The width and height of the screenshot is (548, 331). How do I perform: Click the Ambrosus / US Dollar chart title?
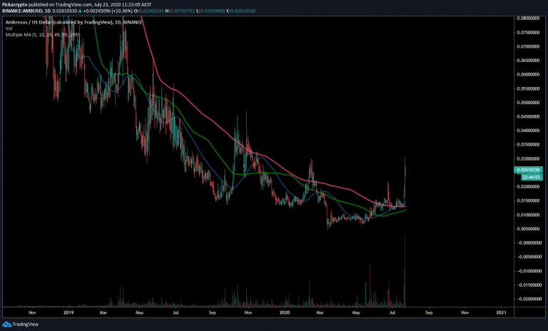tap(43, 23)
